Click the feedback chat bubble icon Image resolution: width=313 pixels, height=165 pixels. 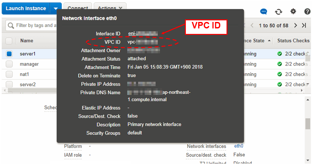[264, 12]
